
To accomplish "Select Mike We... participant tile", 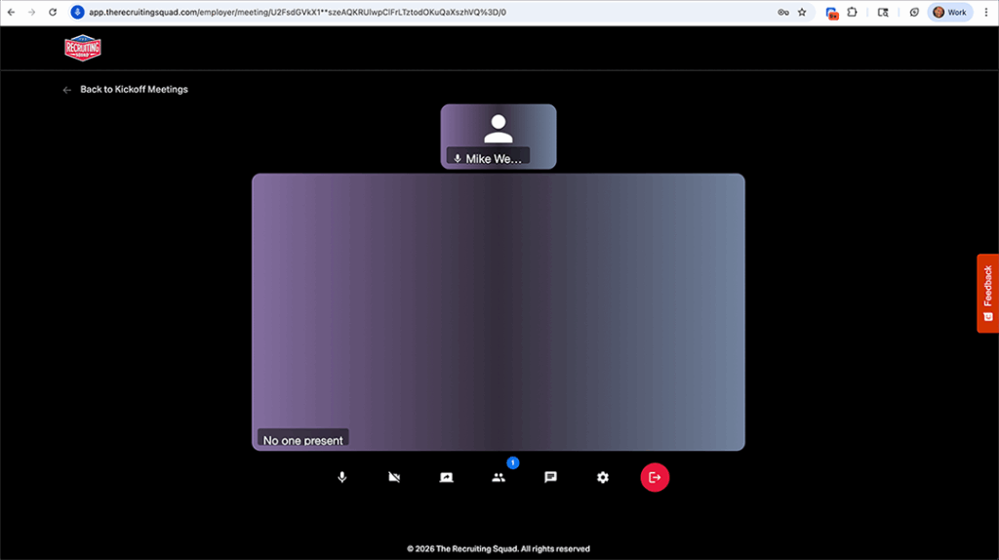I will pyautogui.click(x=499, y=137).
